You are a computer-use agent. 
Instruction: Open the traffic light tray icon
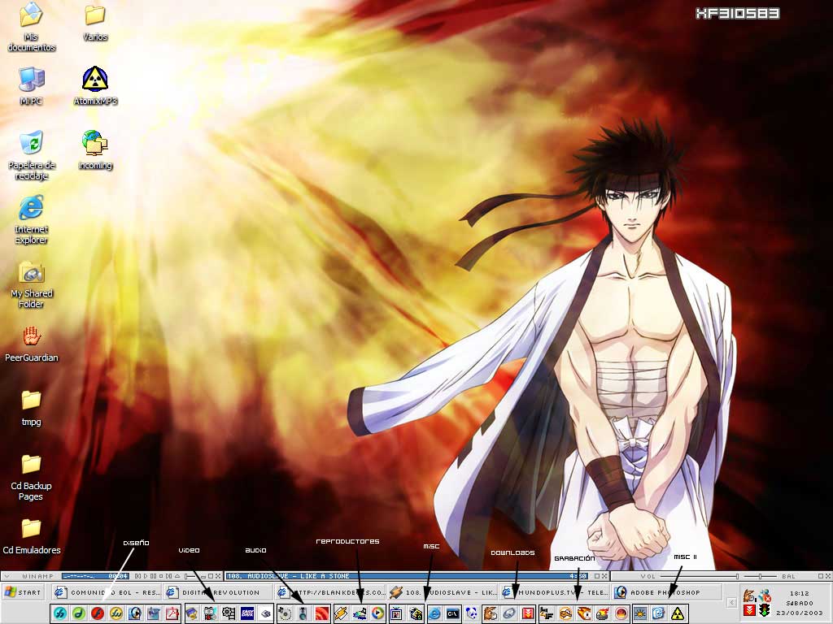tap(765, 610)
